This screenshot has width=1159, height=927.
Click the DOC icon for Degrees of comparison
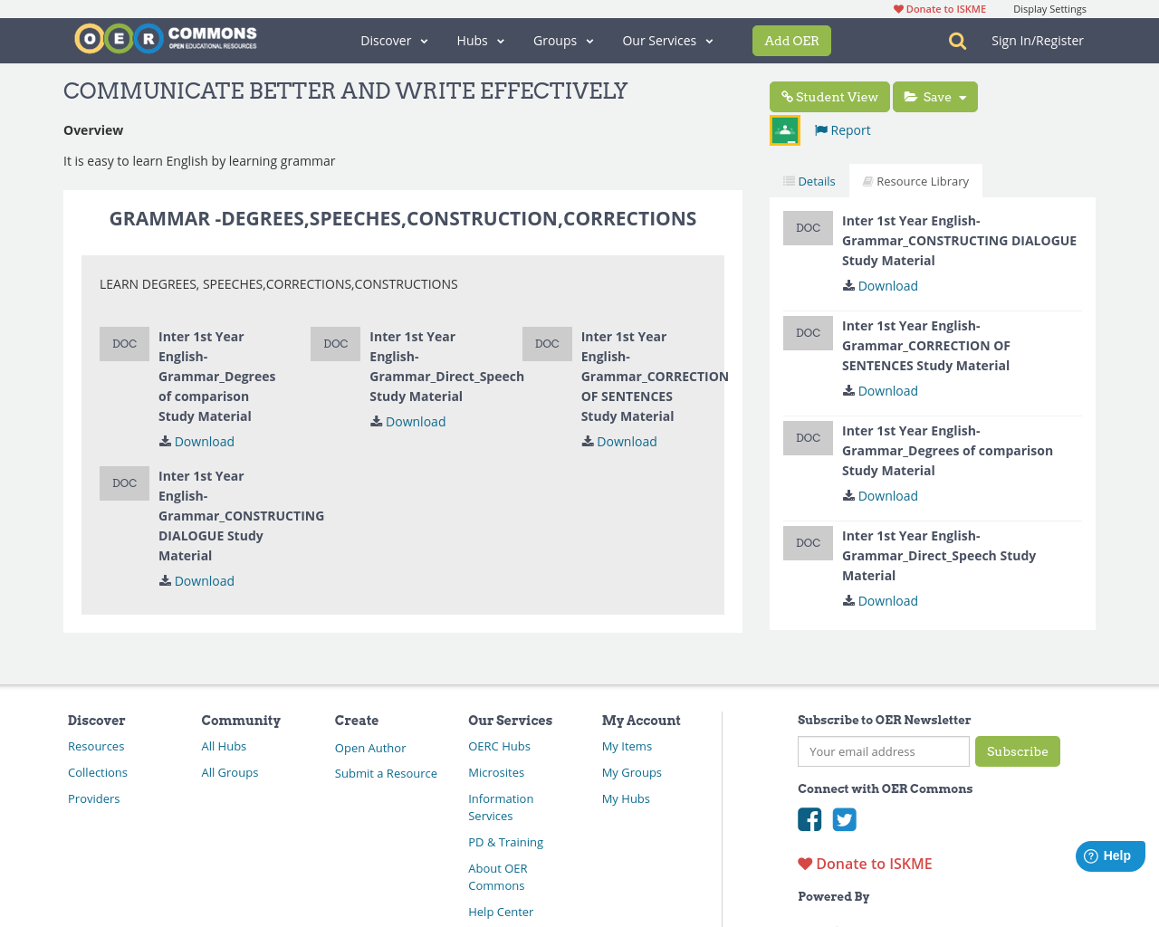coord(124,344)
